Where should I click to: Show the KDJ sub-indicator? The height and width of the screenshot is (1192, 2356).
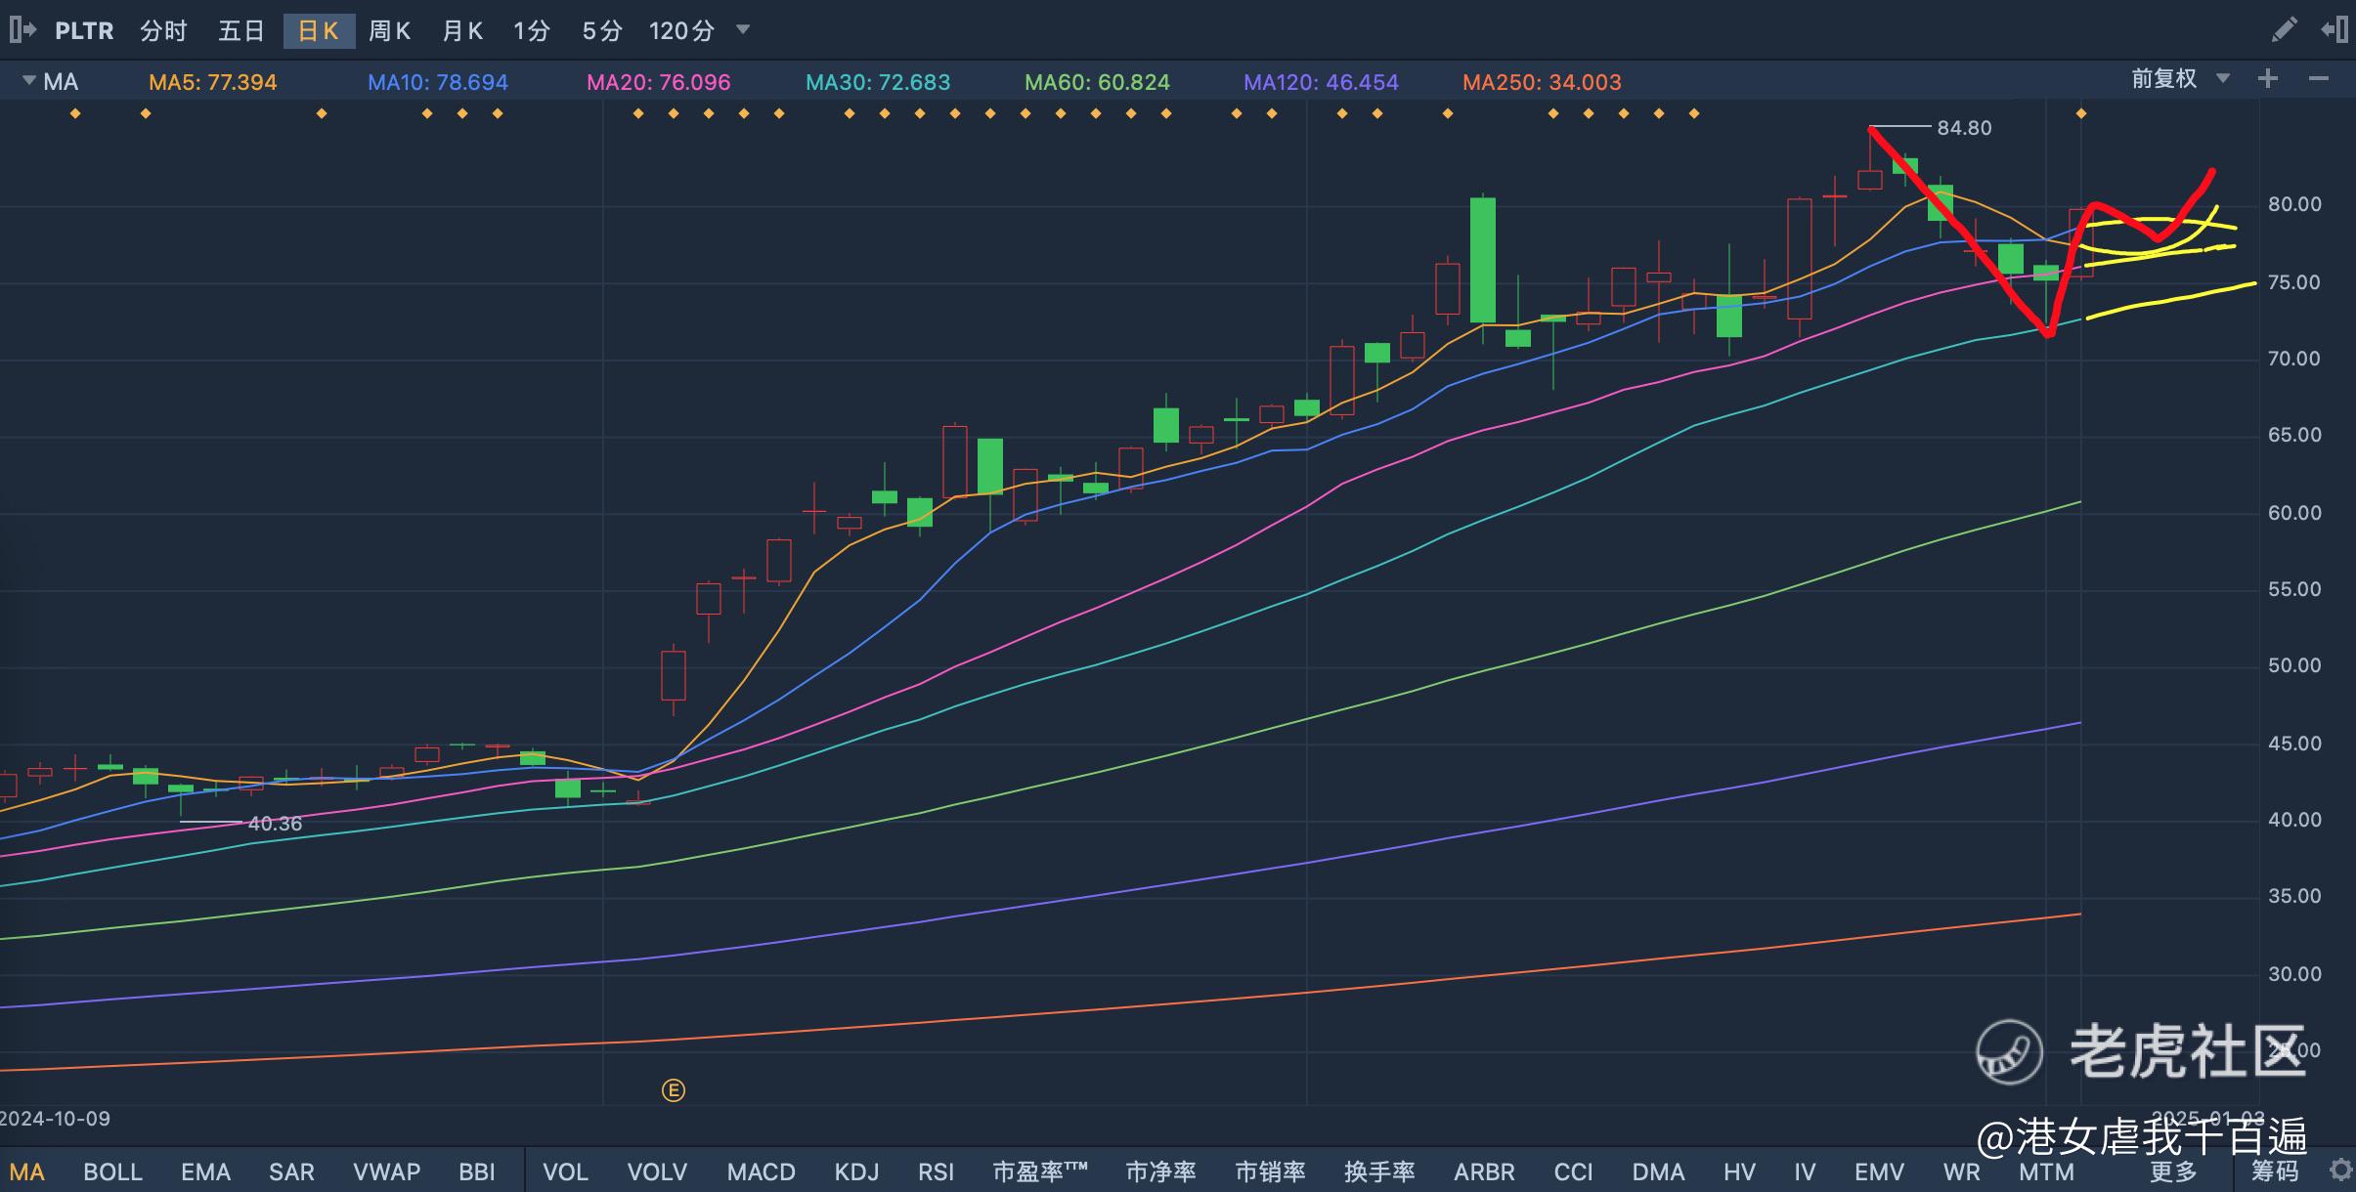click(856, 1171)
